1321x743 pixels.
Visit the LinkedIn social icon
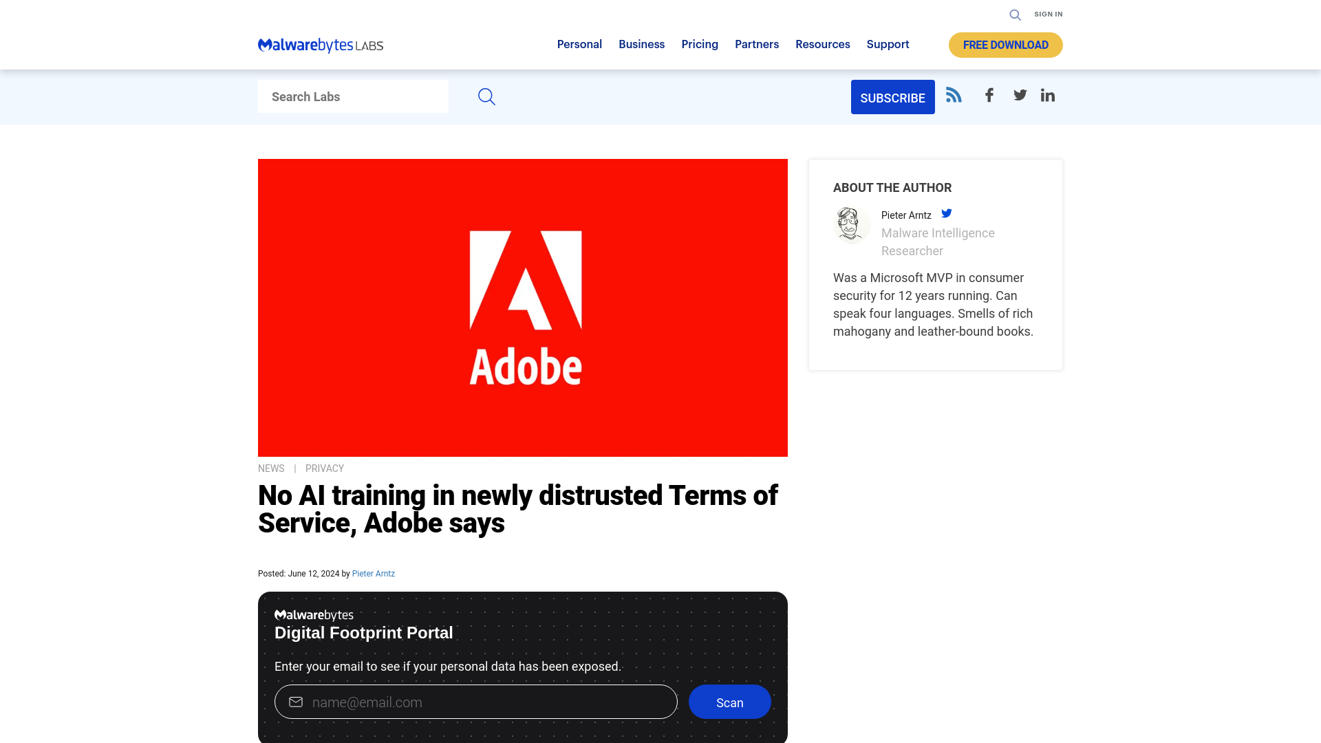tap(1047, 95)
